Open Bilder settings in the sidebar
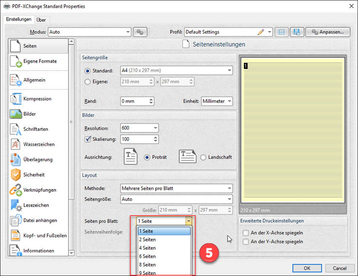 (38, 114)
